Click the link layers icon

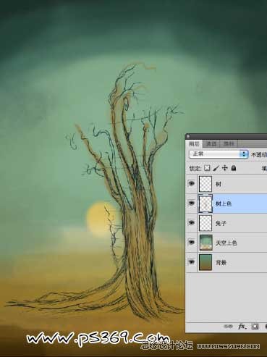click(x=228, y=327)
